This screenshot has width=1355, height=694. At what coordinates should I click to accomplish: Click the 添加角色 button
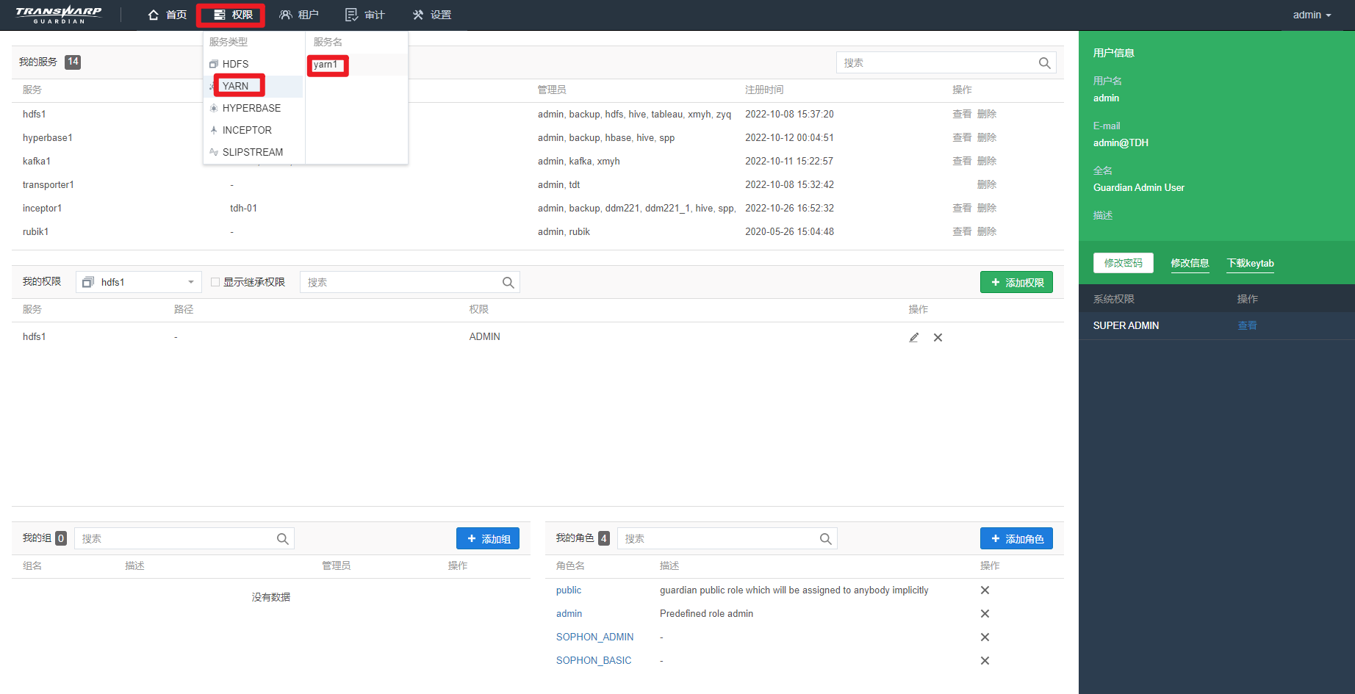[1016, 538]
